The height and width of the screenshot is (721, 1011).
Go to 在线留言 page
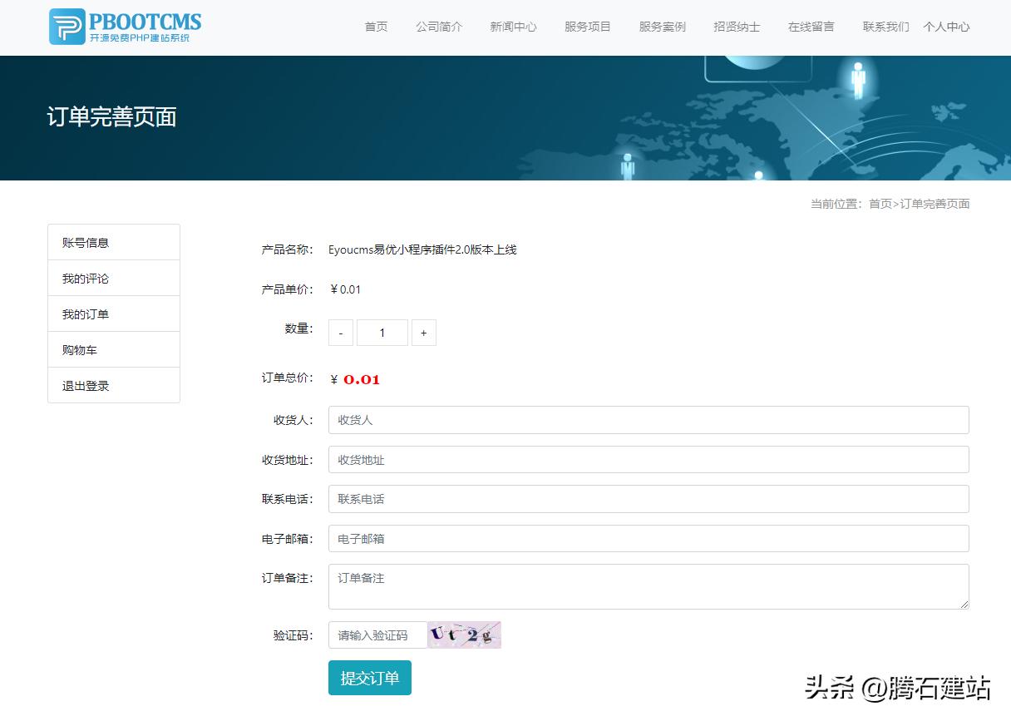pyautogui.click(x=811, y=27)
